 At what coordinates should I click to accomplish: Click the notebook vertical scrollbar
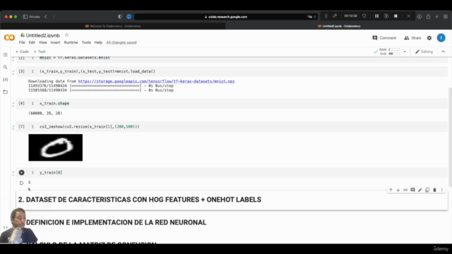[450, 137]
